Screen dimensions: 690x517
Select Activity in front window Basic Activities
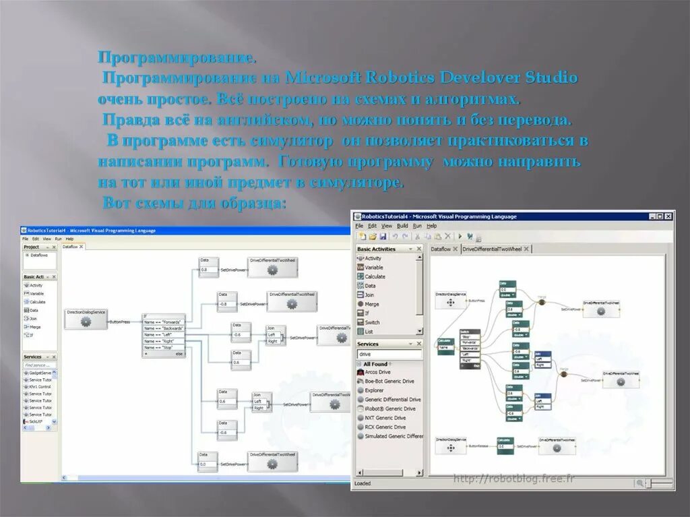point(369,259)
